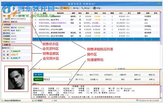Click the 加数量 [+] button

tap(94, 79)
